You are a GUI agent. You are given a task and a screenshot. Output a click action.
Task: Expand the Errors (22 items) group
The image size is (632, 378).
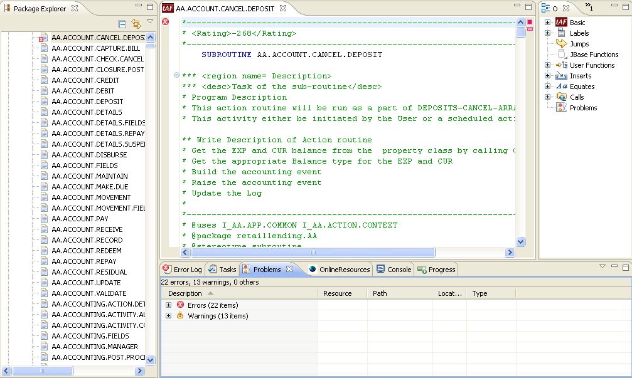tap(169, 305)
